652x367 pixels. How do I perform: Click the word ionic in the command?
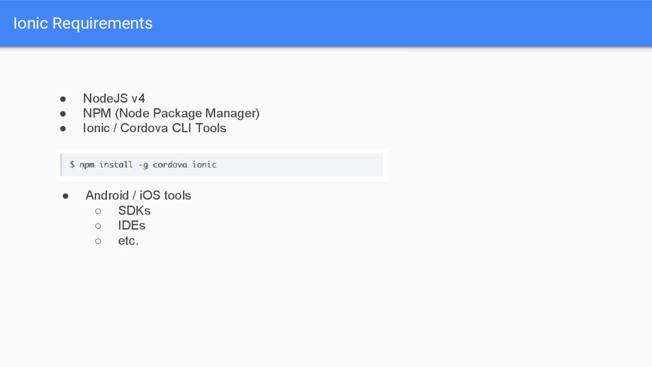[204, 164]
